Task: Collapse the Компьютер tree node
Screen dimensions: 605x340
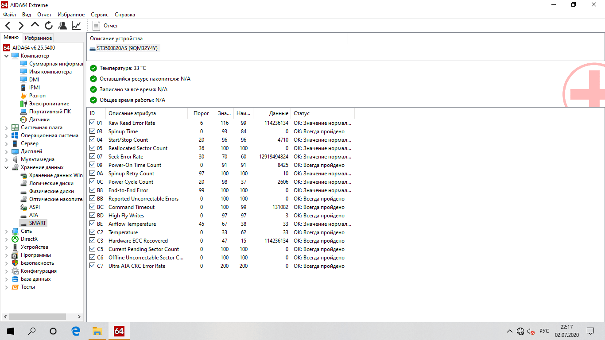Action: click(6, 56)
